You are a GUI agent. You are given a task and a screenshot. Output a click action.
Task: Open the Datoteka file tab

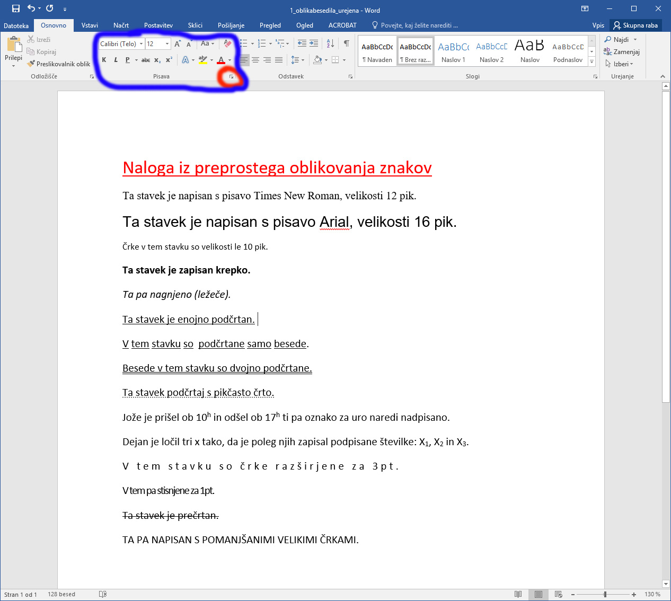point(16,25)
